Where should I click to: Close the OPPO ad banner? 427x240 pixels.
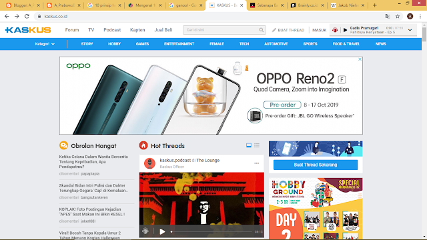pyautogui.click(x=360, y=59)
